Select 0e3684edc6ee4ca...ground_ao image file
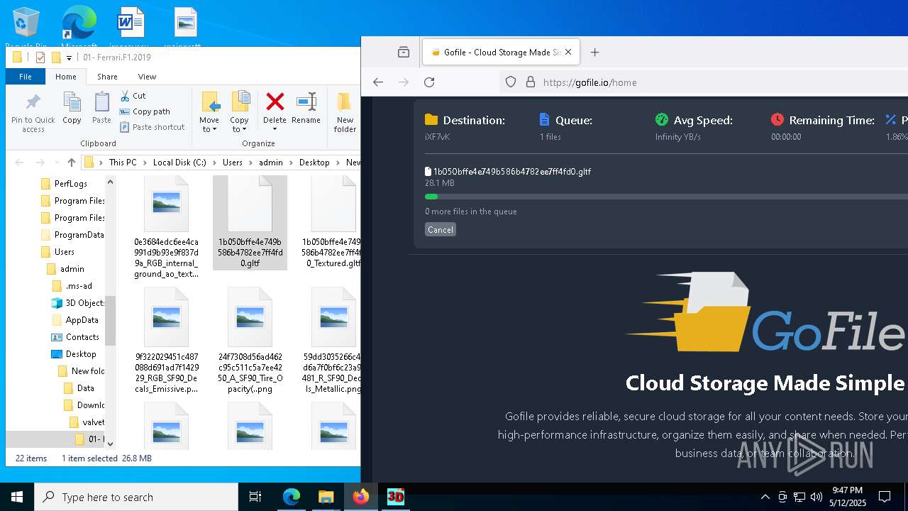The height and width of the screenshot is (511, 908). [x=167, y=227]
